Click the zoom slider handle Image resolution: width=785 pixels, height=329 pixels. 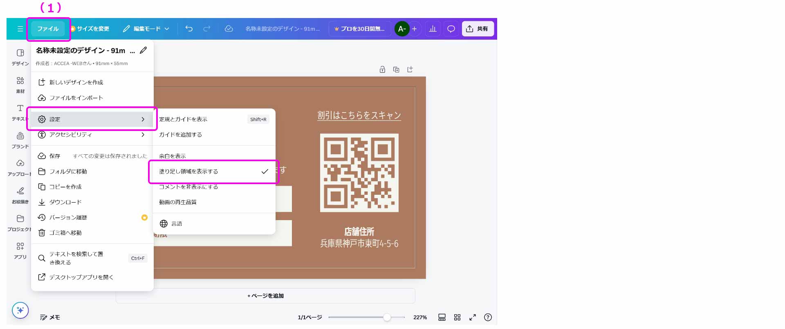tap(387, 317)
